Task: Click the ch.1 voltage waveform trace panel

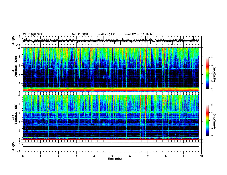Action: click(112, 41)
